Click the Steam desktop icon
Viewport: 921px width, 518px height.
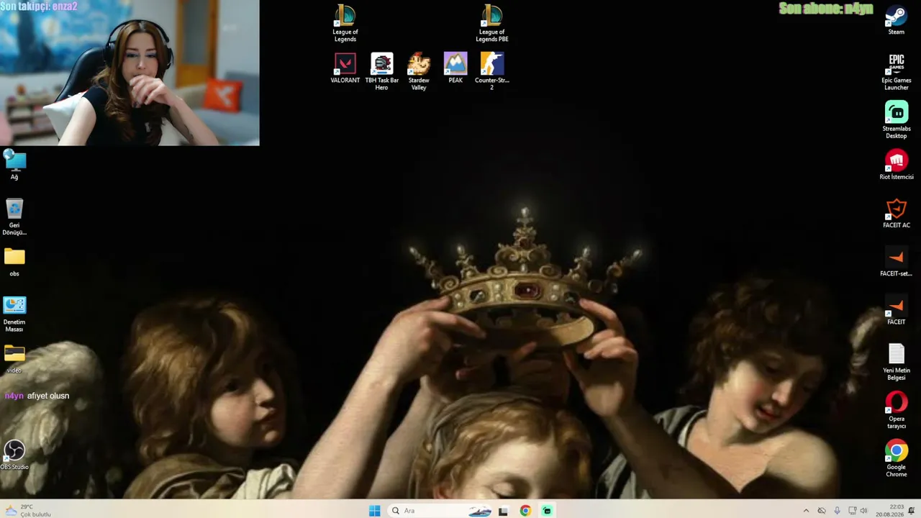click(x=896, y=20)
